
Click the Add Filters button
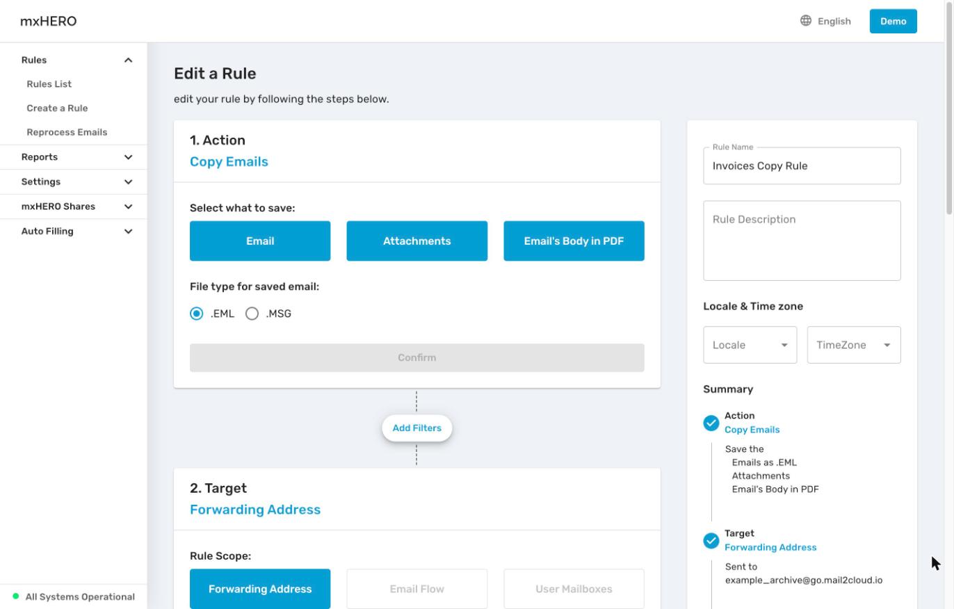pos(417,428)
